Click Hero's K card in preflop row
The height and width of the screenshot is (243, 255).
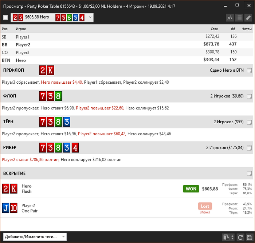(50, 70)
